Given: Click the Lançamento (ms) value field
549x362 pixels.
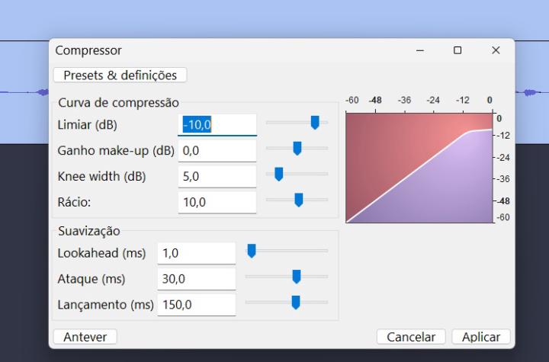Looking at the screenshot, I should coord(197,305).
